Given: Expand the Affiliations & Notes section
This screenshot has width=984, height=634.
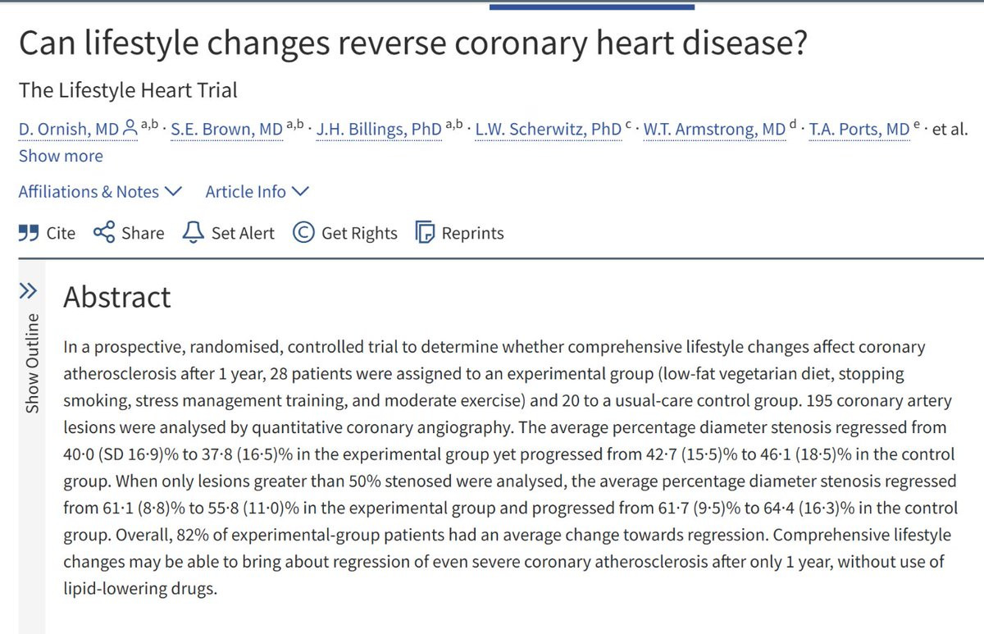Looking at the screenshot, I should [x=100, y=192].
